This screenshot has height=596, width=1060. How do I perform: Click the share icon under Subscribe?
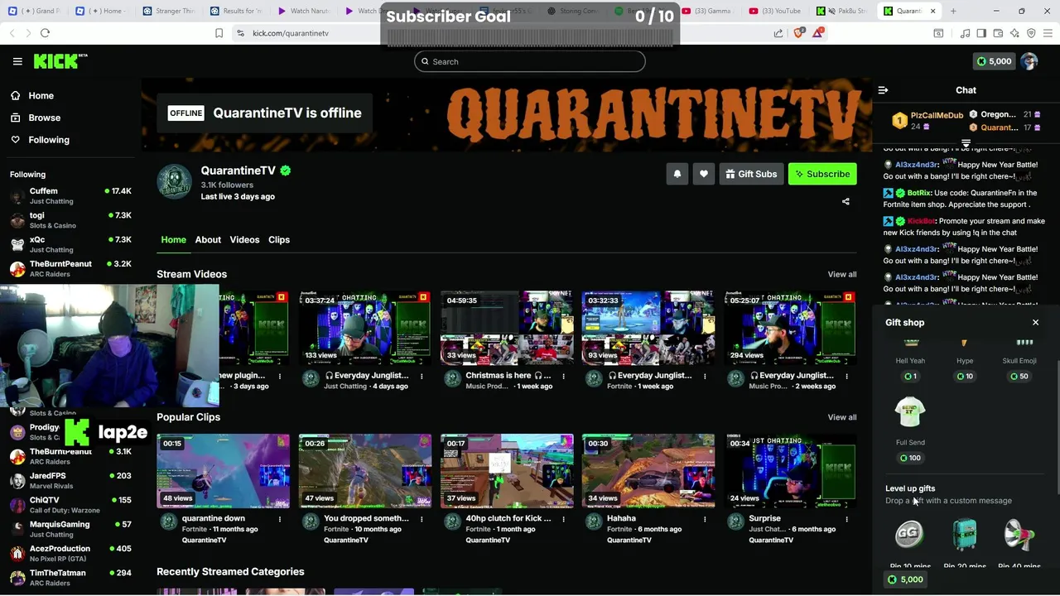coord(846,201)
